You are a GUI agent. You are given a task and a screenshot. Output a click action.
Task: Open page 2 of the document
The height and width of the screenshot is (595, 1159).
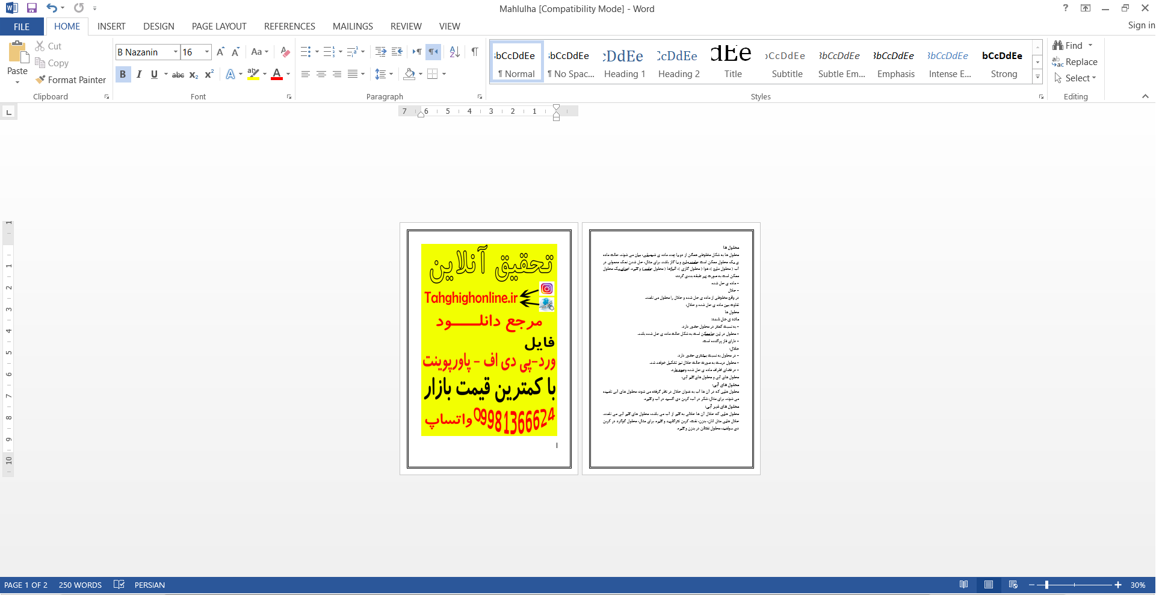(671, 349)
